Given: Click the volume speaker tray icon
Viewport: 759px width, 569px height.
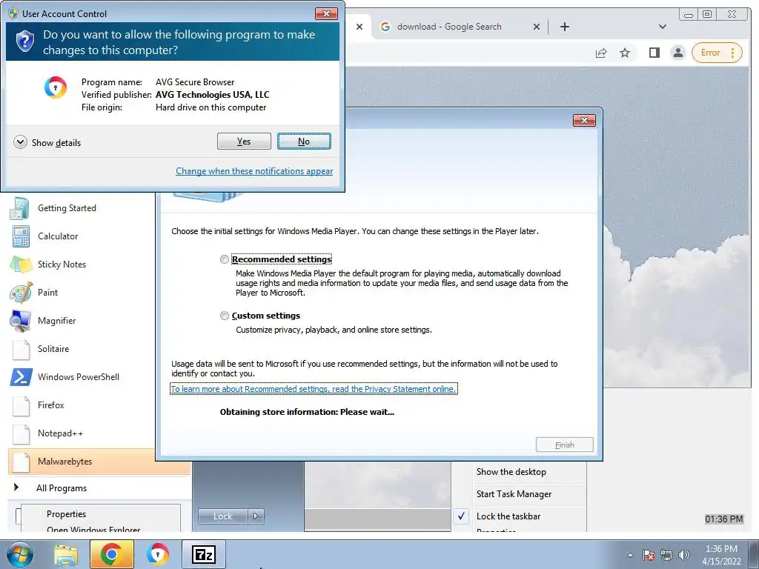Looking at the screenshot, I should pyautogui.click(x=684, y=555).
